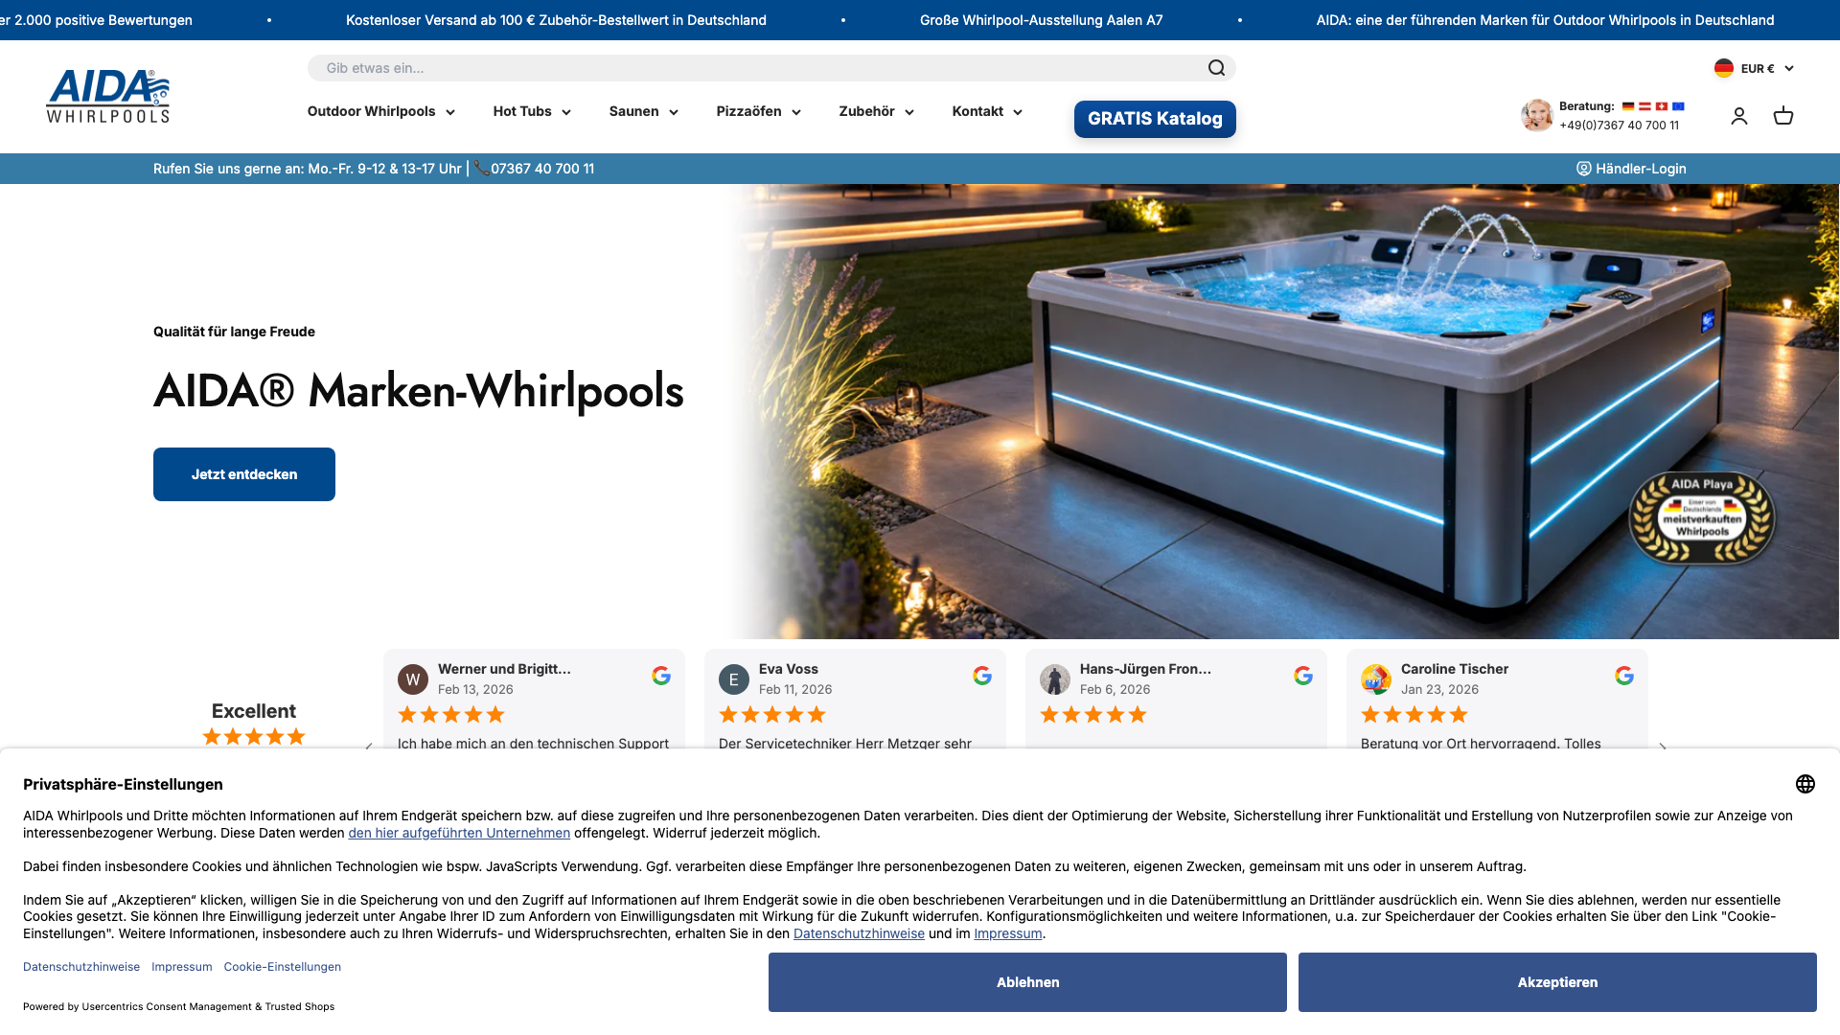Click the 'Kostenloser Versand ab 100 €' announcement
Image resolution: width=1840 pixels, height=1035 pixels.
(556, 20)
